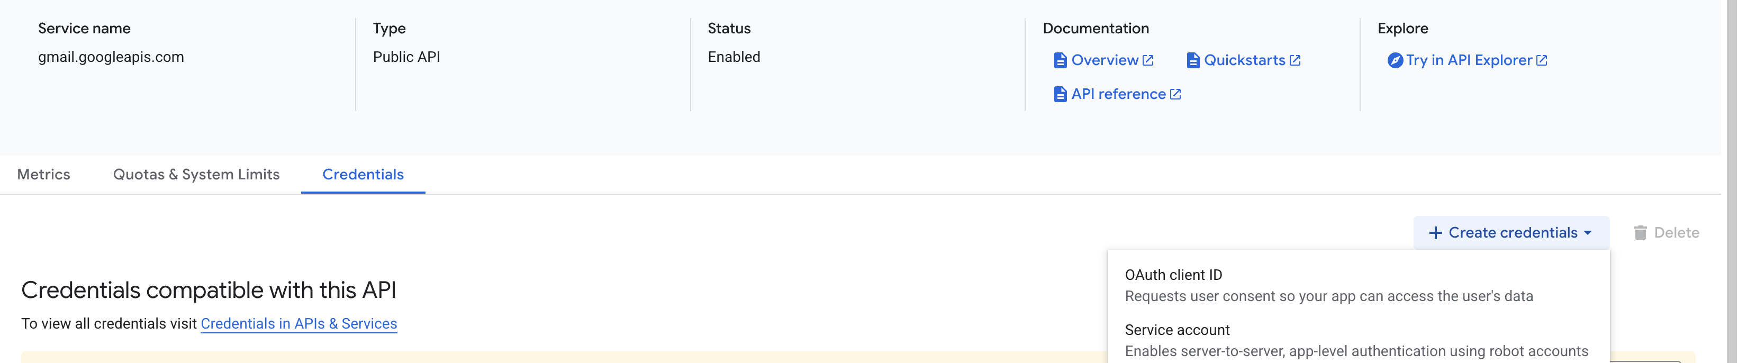Image resolution: width=1738 pixels, height=363 pixels.
Task: Click external-link icon beside Overview
Action: click(1148, 61)
